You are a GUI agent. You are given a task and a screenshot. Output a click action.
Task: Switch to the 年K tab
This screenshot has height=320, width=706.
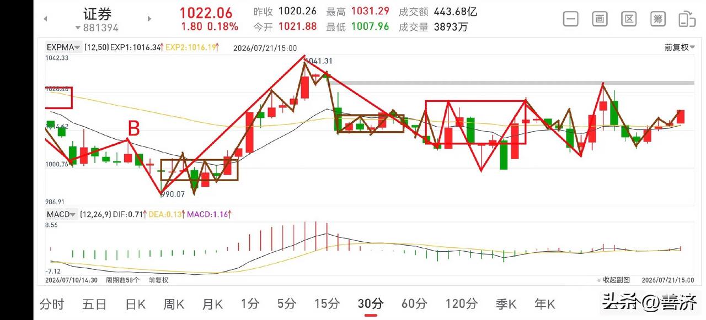(x=545, y=303)
